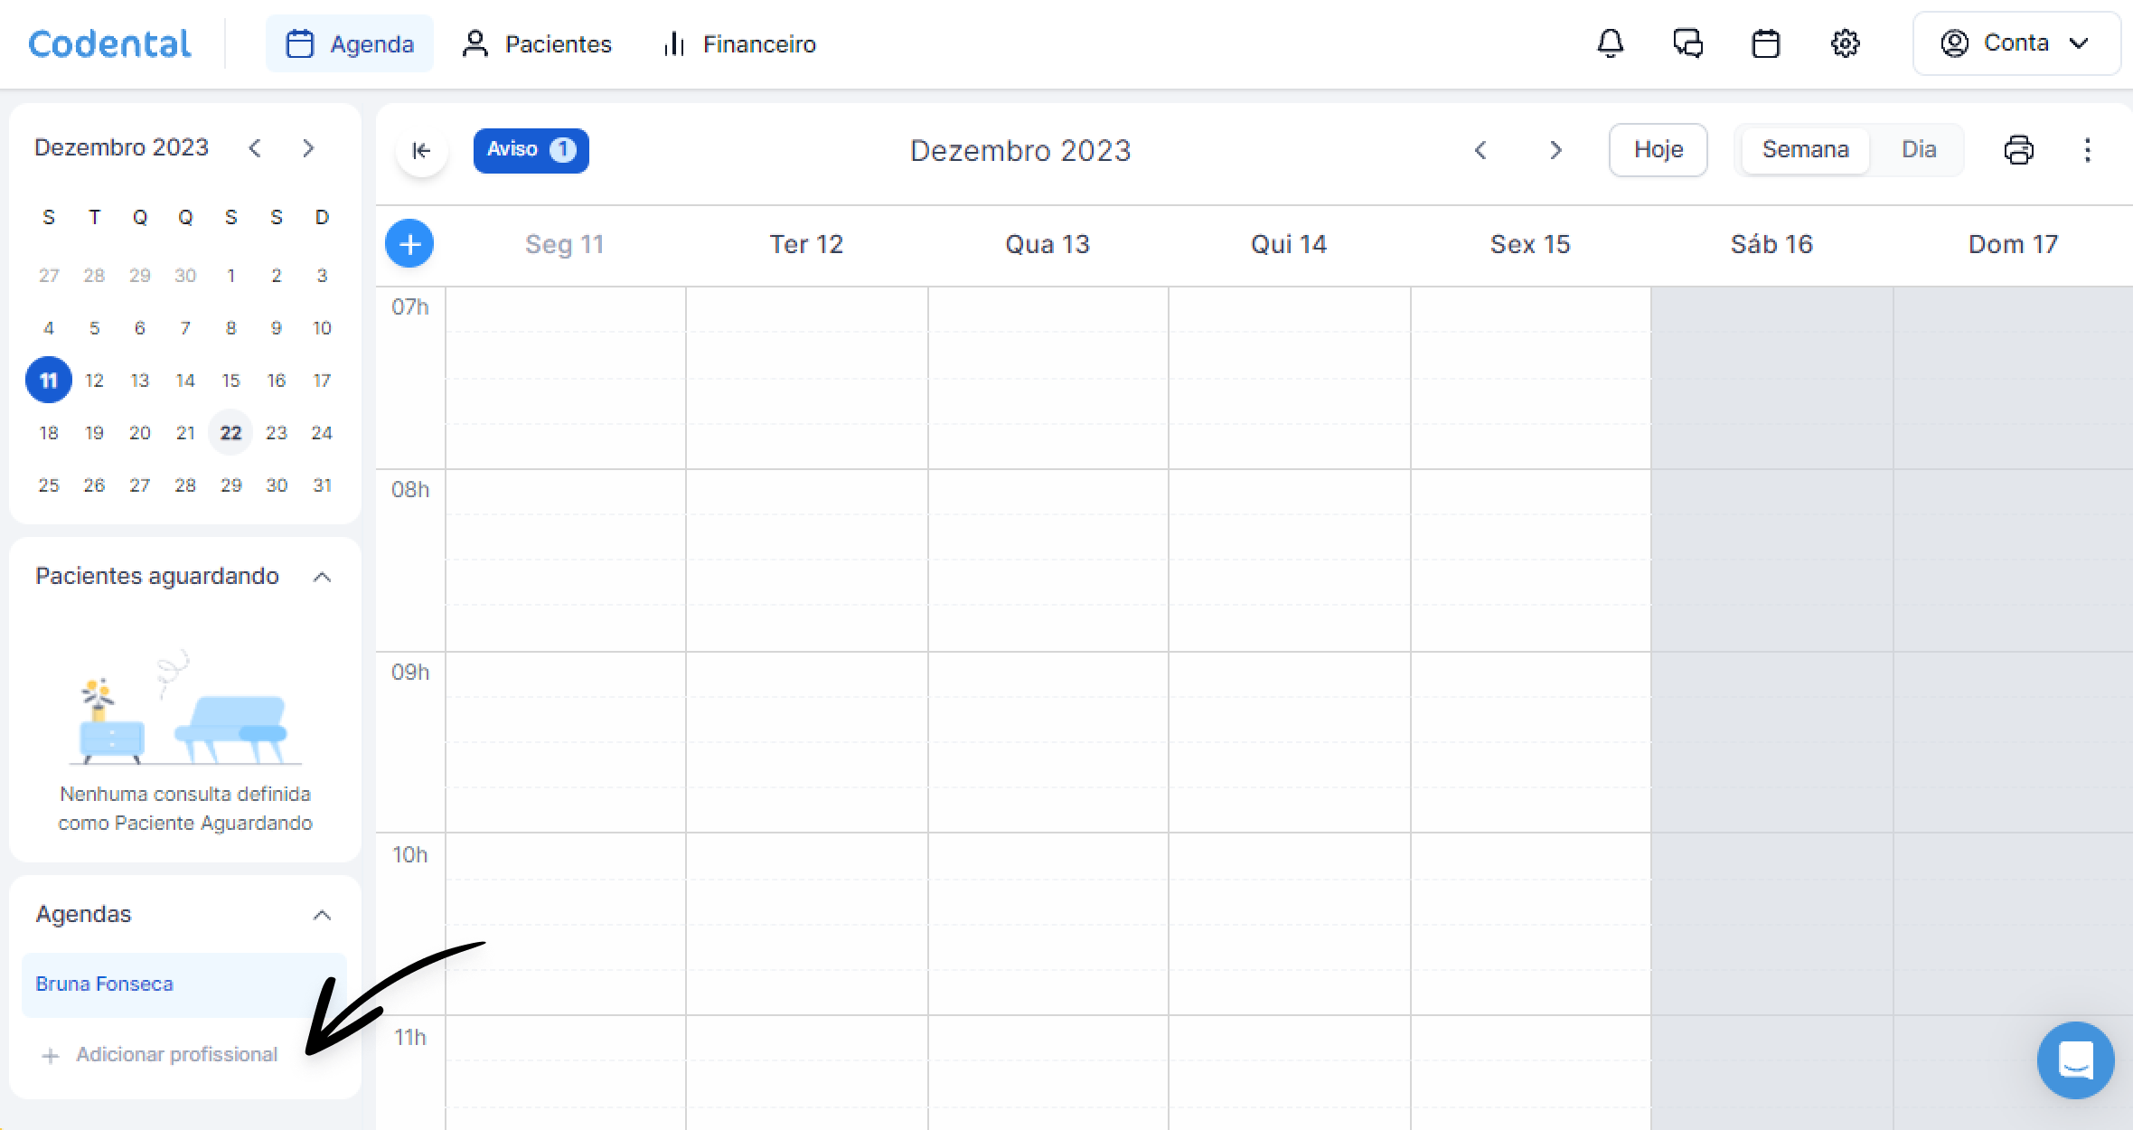
Task: Open the support chat bubble
Action: pos(2075,1060)
